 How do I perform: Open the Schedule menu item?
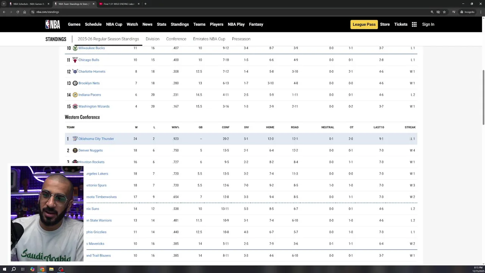tap(93, 24)
